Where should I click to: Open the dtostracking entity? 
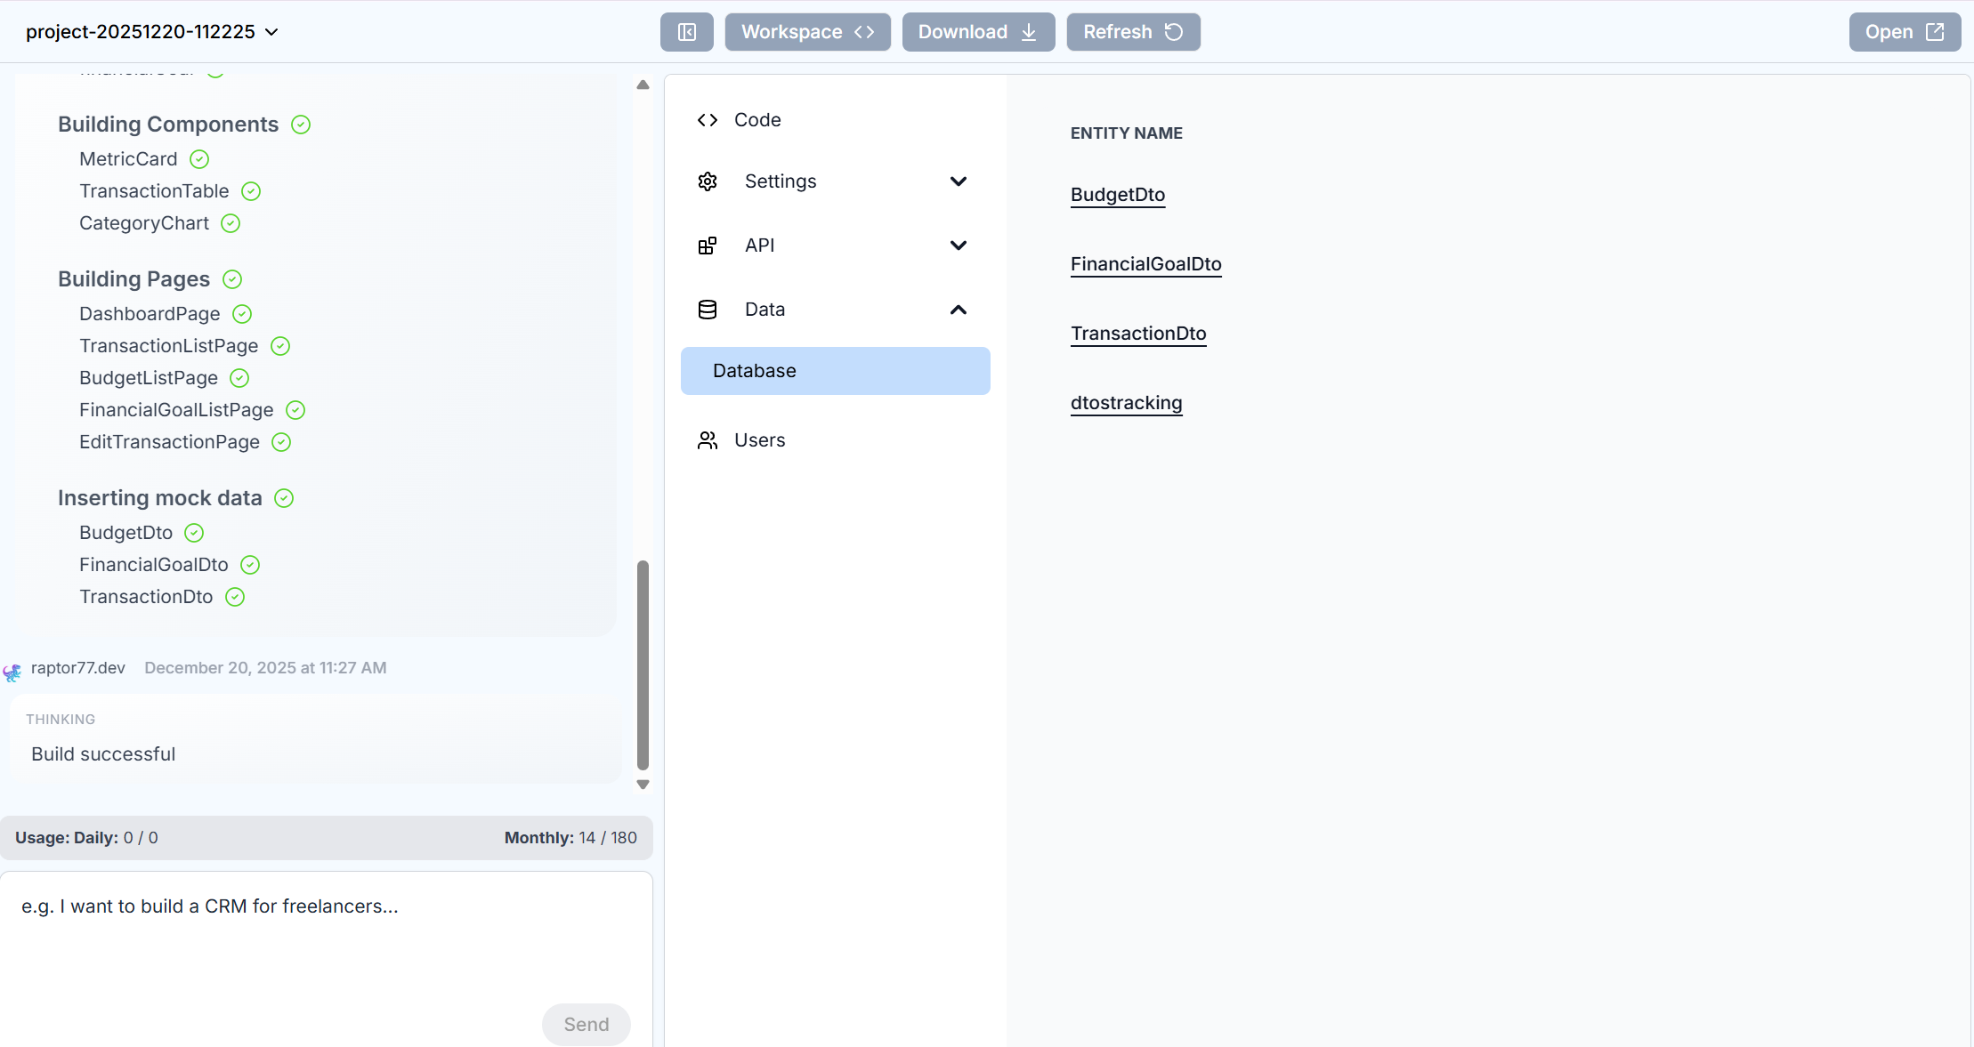(1125, 402)
